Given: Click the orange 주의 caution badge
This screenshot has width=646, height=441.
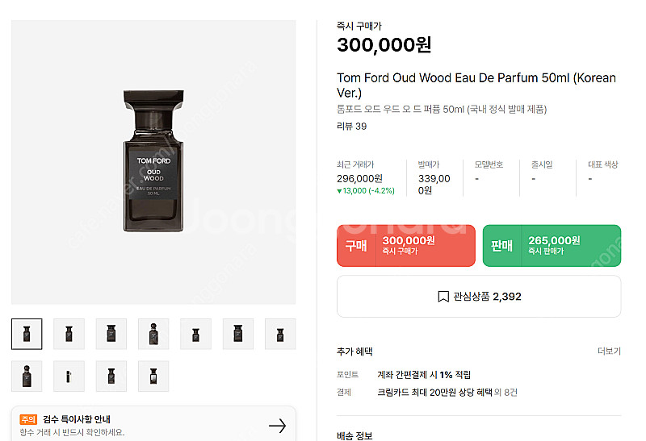Looking at the screenshot, I should (29, 419).
